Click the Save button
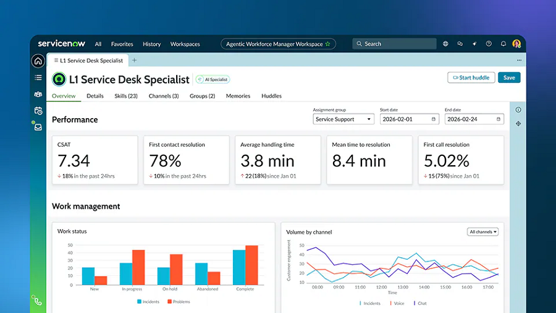This screenshot has width=556, height=313. (x=509, y=77)
